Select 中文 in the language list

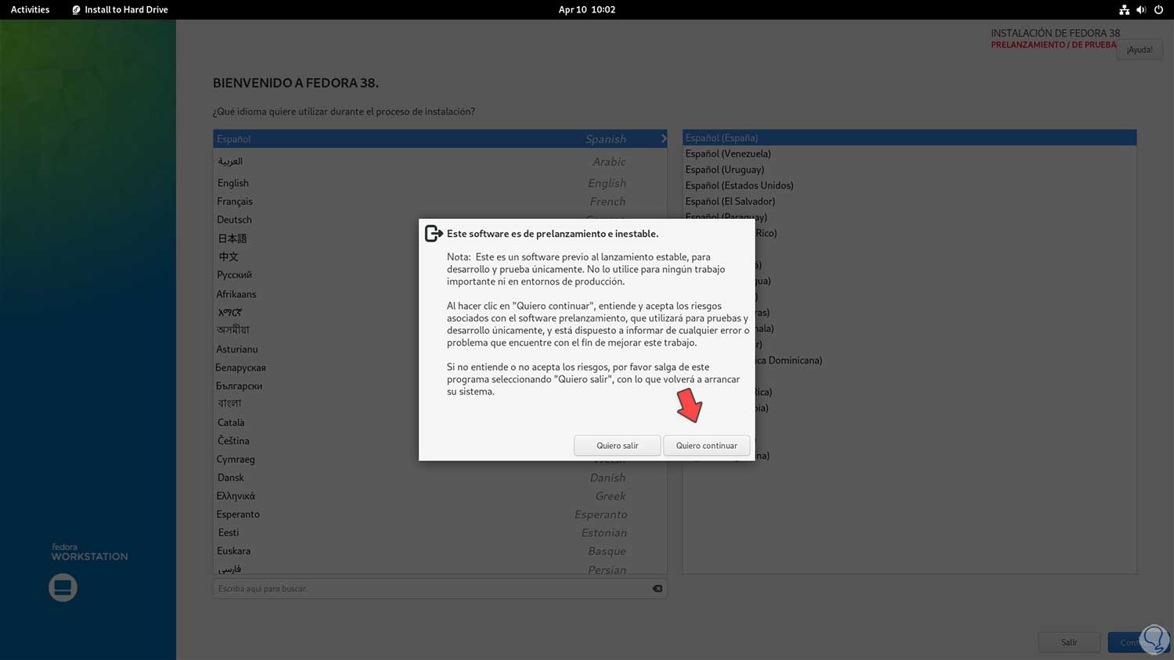coord(440,256)
